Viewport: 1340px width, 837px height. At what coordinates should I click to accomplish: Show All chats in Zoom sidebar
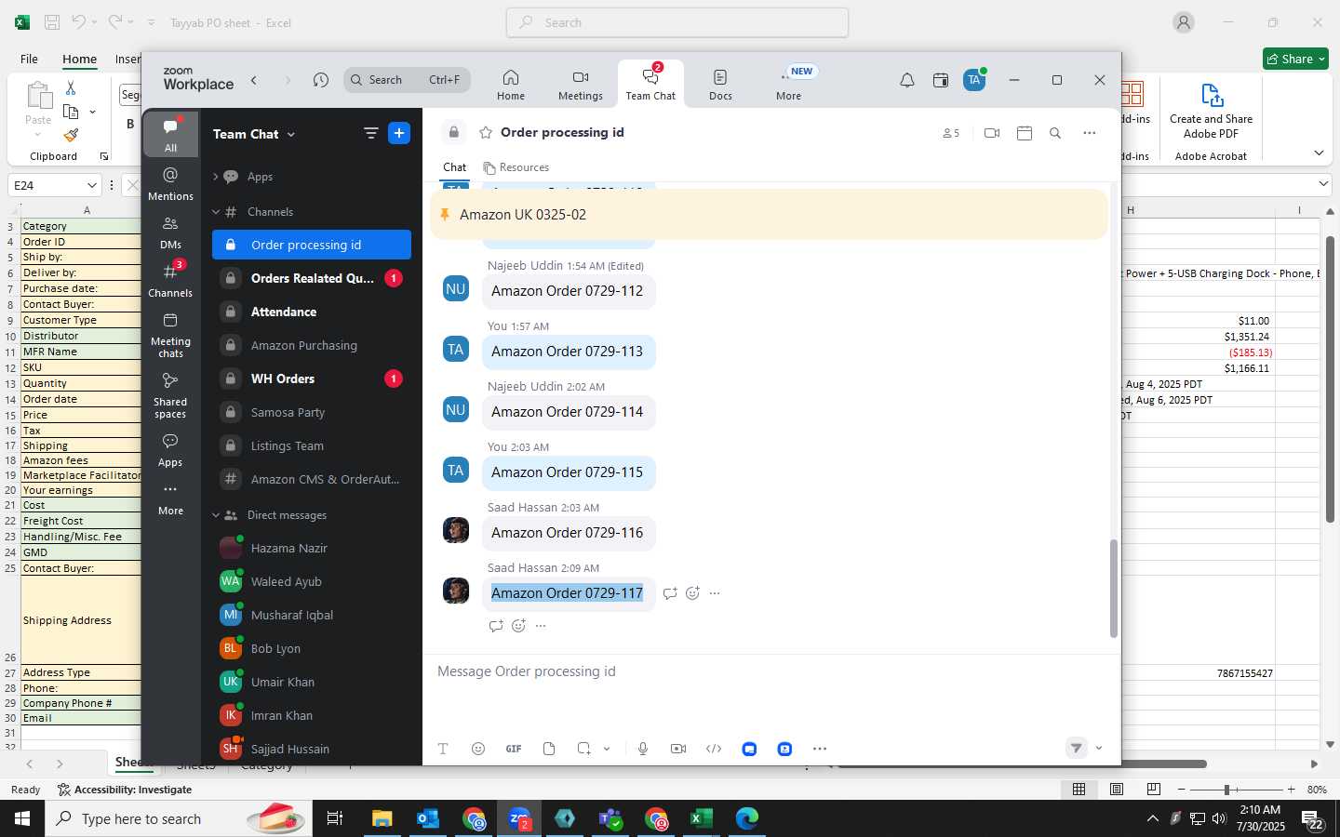coord(170,135)
